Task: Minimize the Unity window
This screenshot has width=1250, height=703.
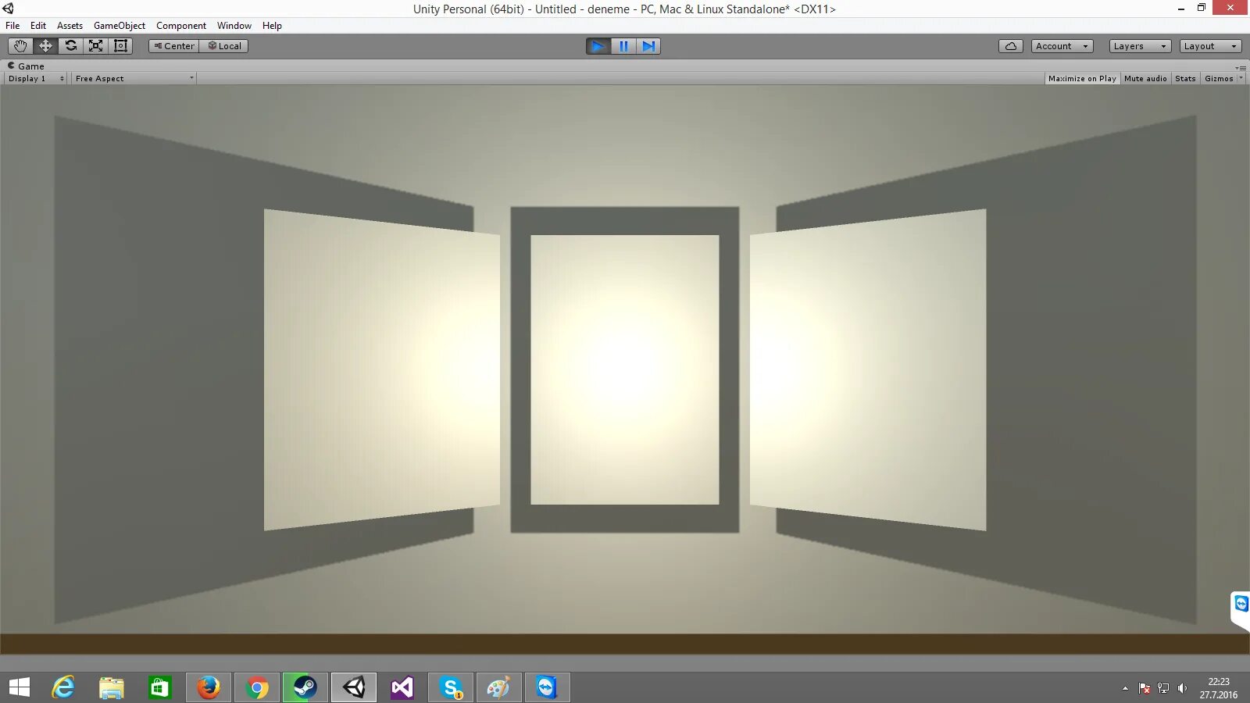Action: pyautogui.click(x=1181, y=9)
